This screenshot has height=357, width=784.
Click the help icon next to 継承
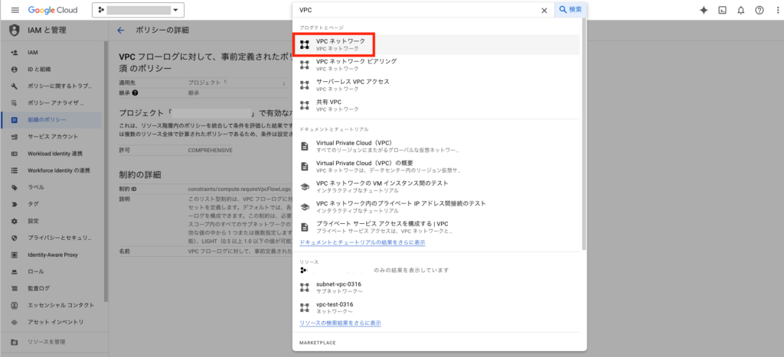pos(136,92)
